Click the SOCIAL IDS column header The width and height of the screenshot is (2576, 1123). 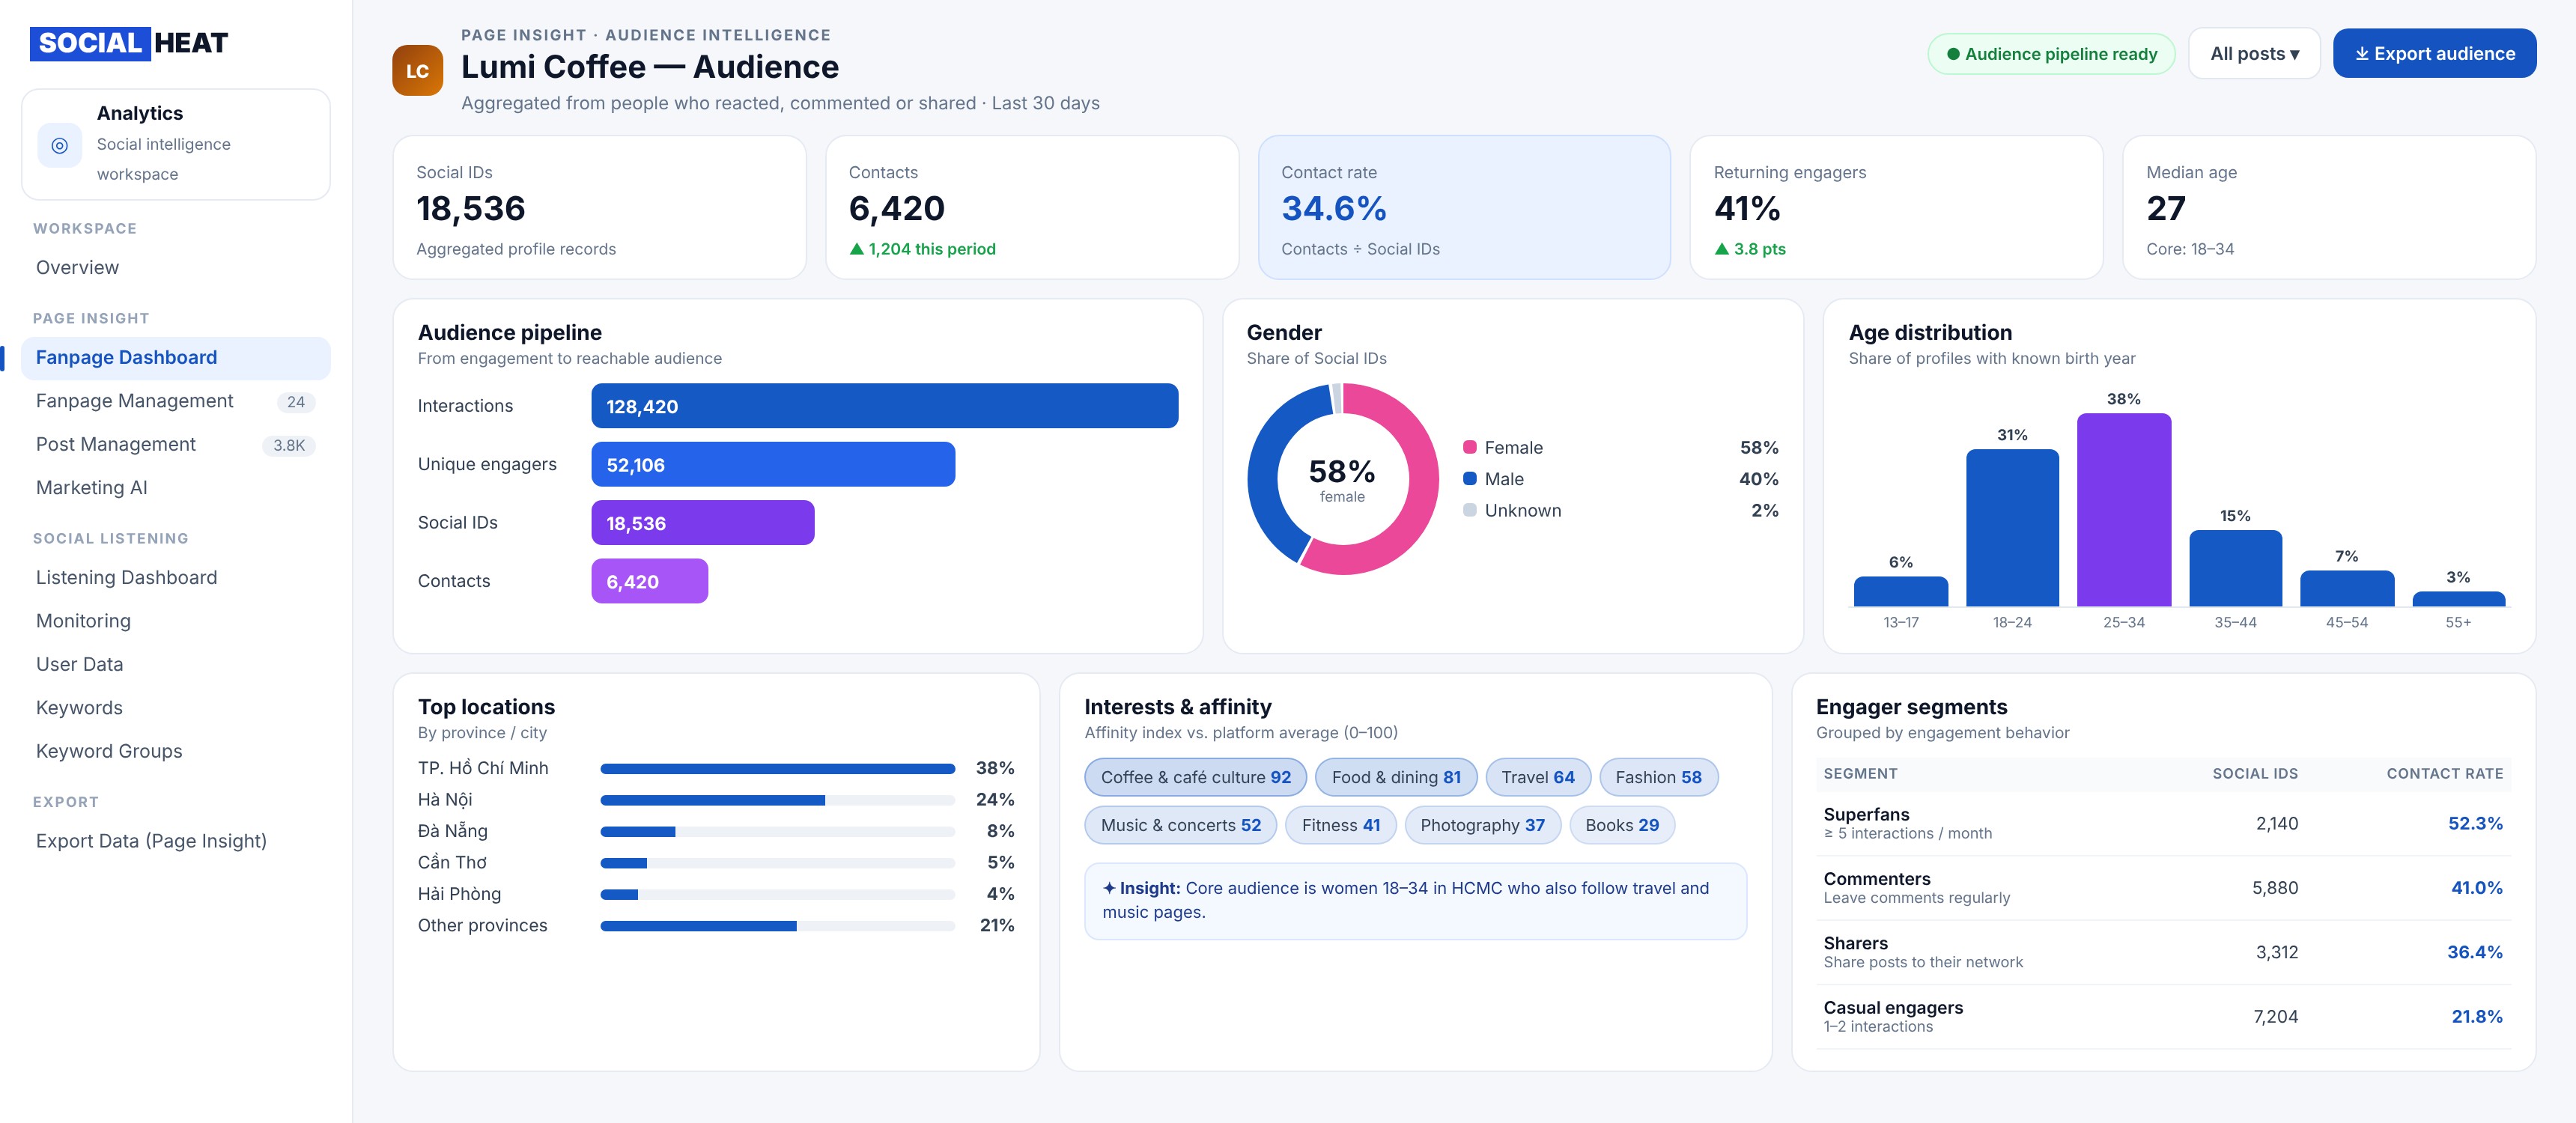(2255, 774)
